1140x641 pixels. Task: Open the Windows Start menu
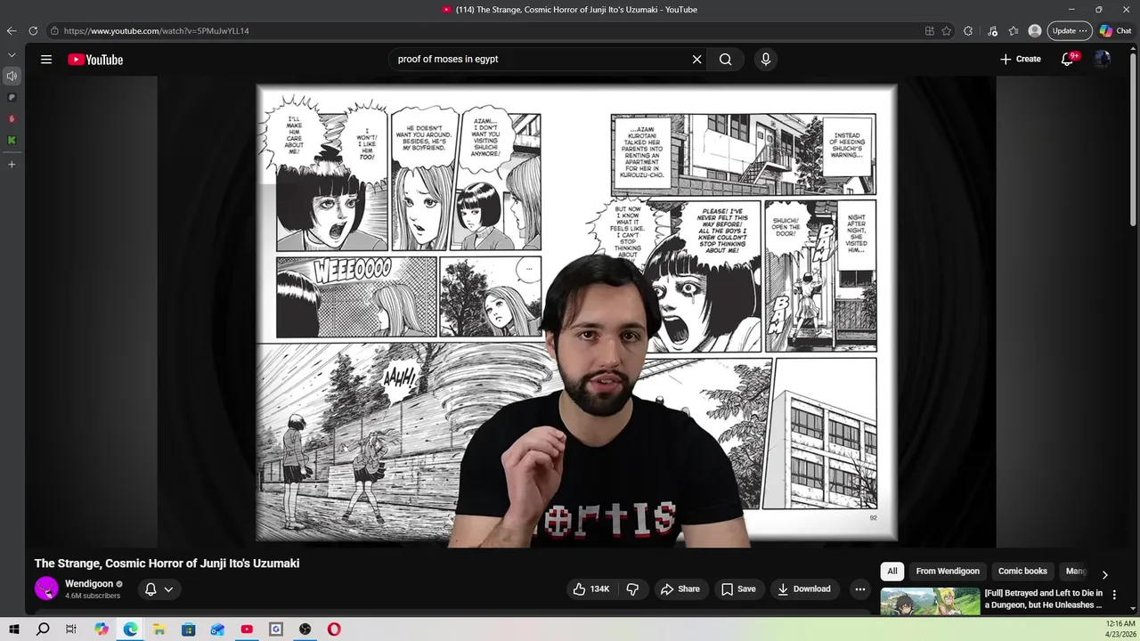coord(14,629)
